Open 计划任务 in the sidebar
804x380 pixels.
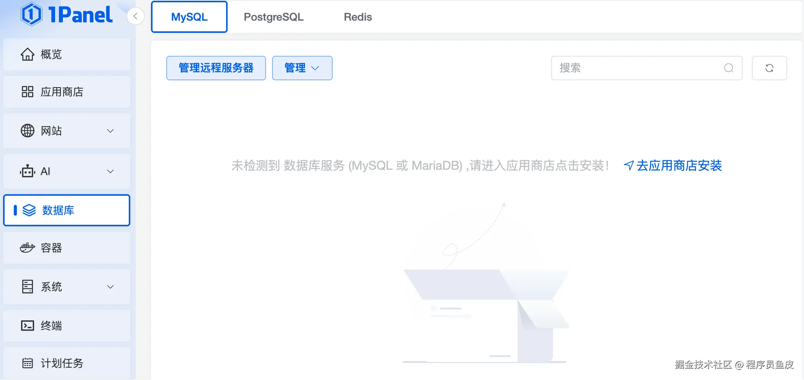67,363
